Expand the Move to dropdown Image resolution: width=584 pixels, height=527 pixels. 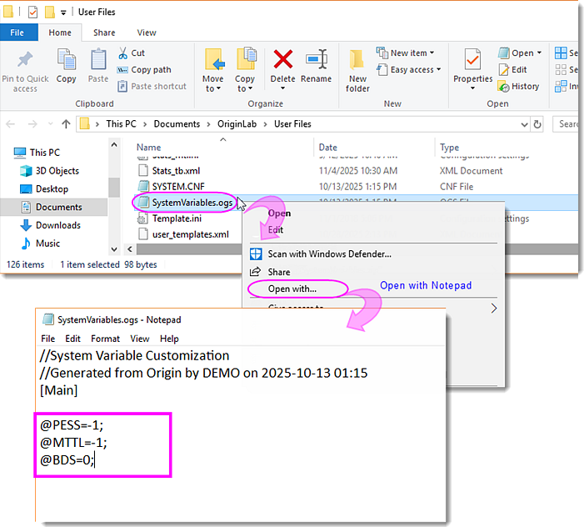click(x=213, y=88)
